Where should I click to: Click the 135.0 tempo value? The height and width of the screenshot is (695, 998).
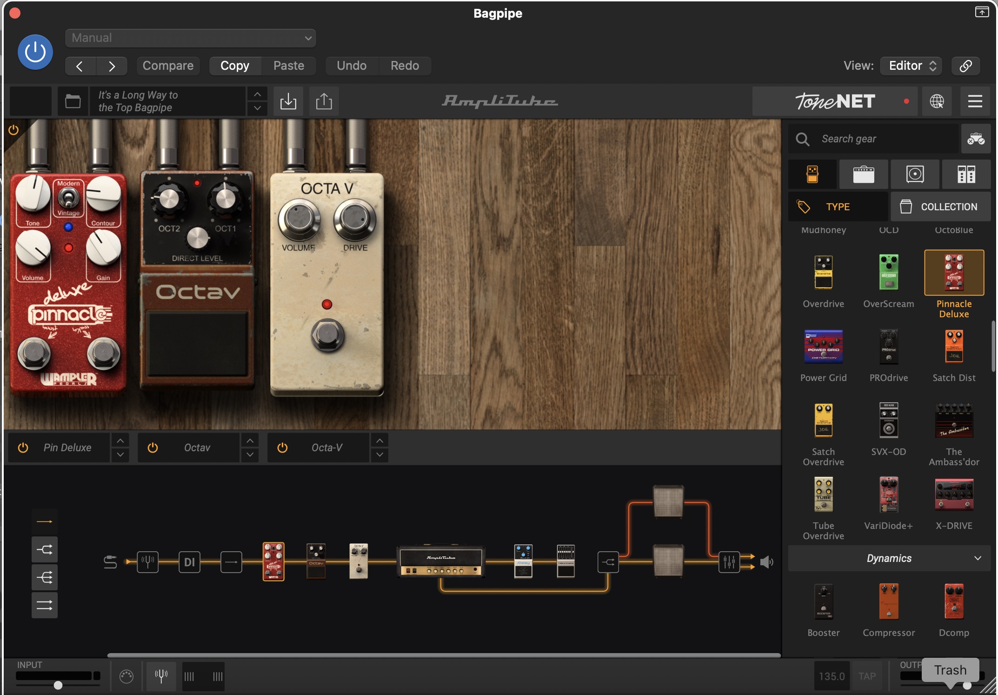pyautogui.click(x=832, y=676)
